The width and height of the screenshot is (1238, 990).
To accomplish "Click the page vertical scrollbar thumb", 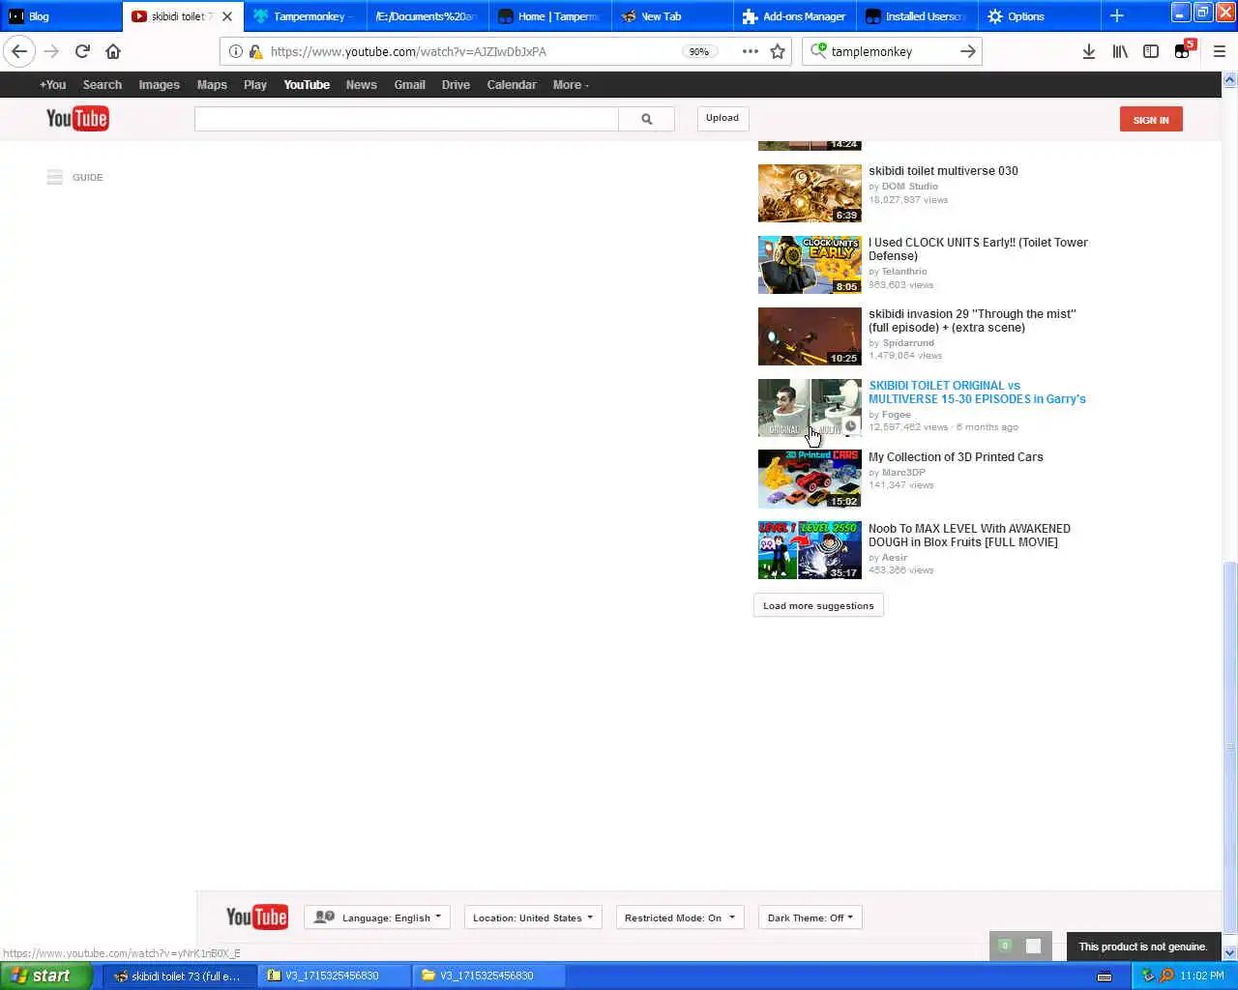I will [x=1230, y=749].
